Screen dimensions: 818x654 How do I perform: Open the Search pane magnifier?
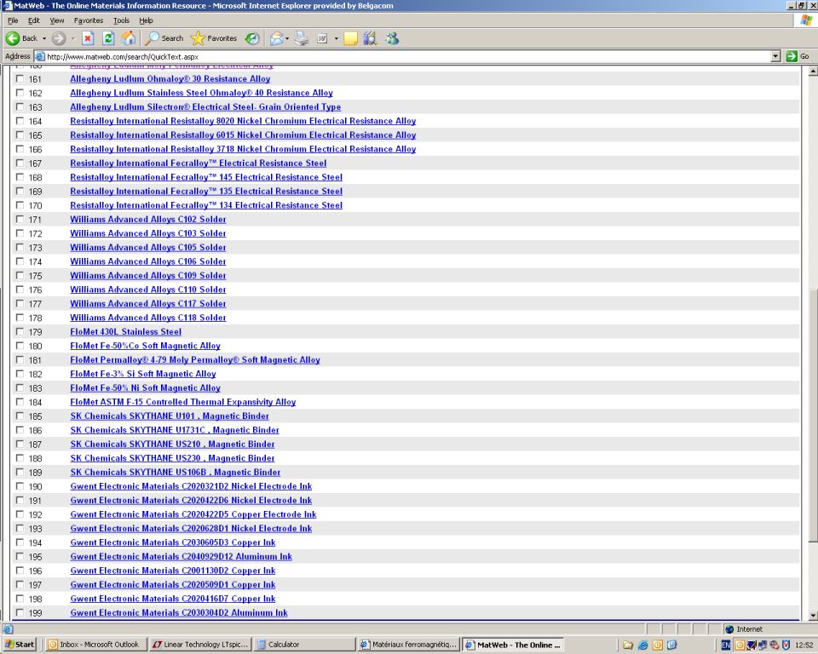click(x=164, y=38)
